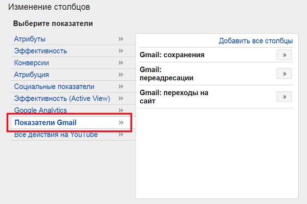Expand chevron next to Атрибуты
Viewport: 307px width, 204px height.
click(121, 39)
